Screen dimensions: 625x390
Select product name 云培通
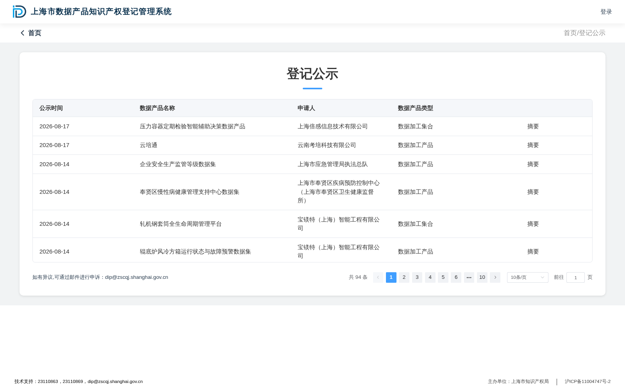point(148,145)
